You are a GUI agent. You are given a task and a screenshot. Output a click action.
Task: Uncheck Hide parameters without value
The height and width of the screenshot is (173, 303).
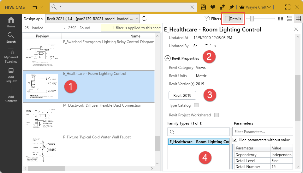coord(235,140)
